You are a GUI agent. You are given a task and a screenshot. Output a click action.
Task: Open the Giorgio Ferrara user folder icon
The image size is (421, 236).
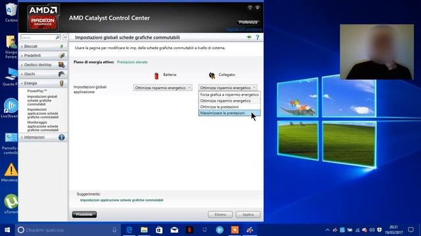tap(11, 47)
